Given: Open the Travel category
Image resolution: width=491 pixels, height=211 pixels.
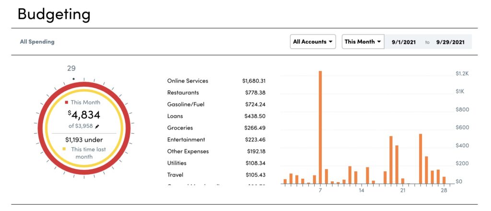Looking at the screenshot, I should pos(175,175).
